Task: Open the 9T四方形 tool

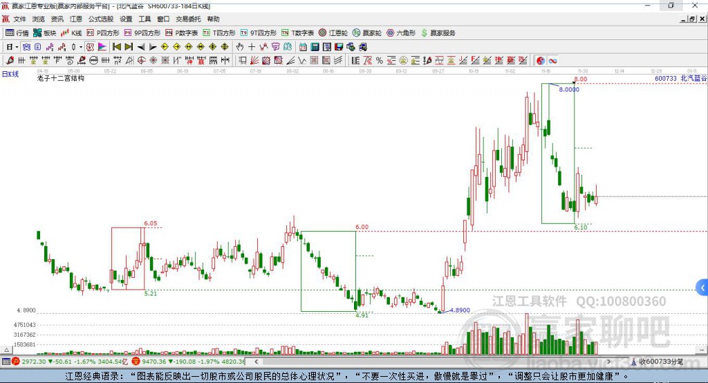Action: point(259,33)
